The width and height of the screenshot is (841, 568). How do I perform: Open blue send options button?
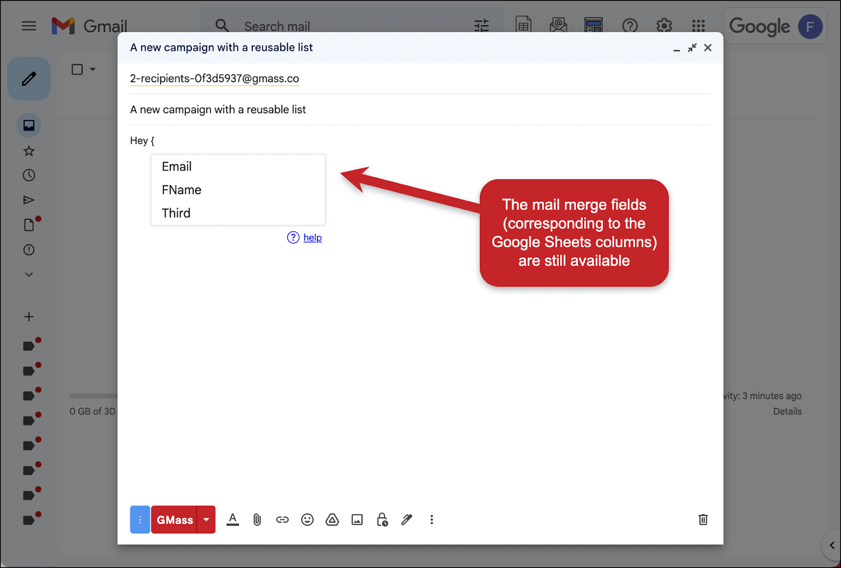(140, 520)
